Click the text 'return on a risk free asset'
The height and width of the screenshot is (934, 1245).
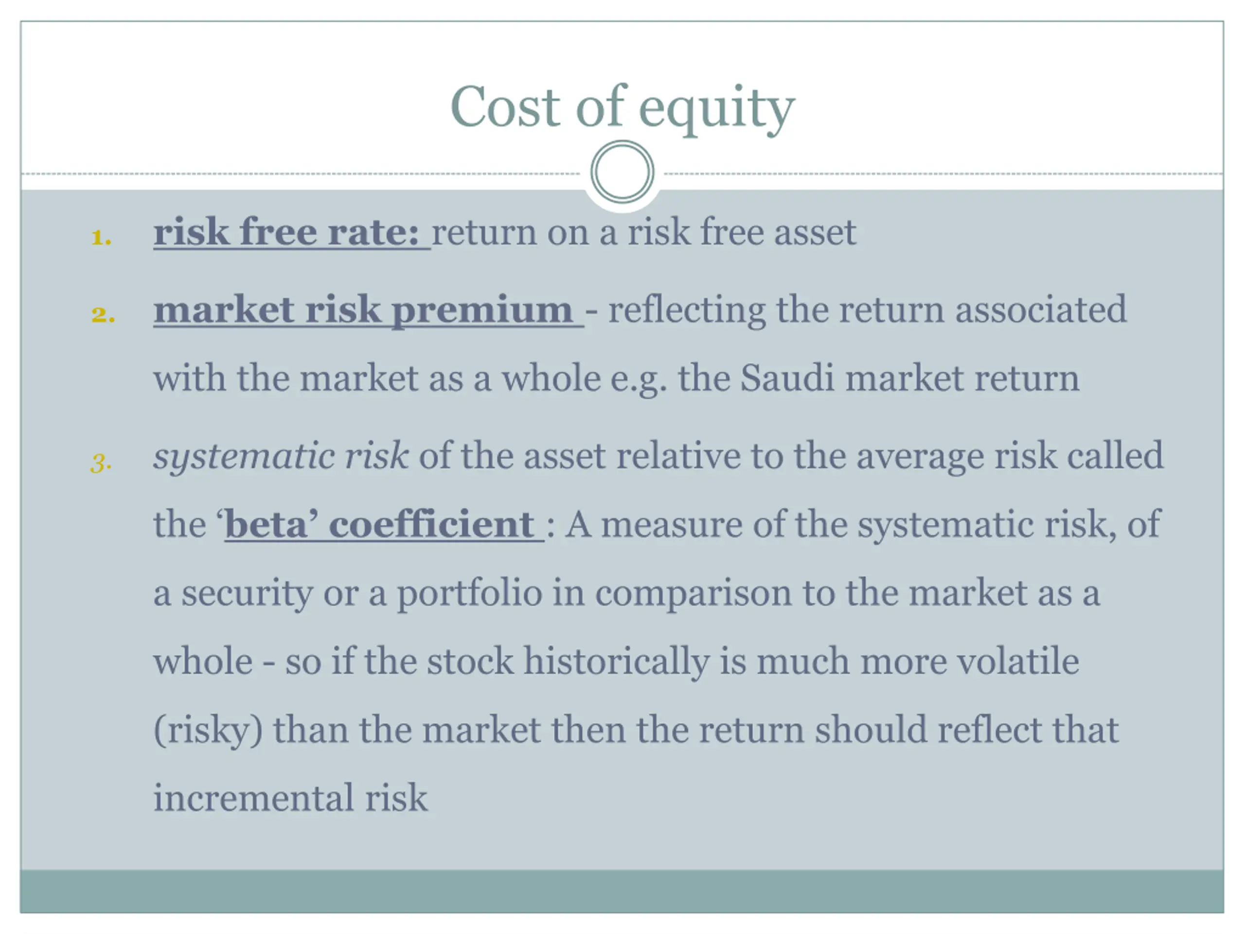[x=644, y=232]
